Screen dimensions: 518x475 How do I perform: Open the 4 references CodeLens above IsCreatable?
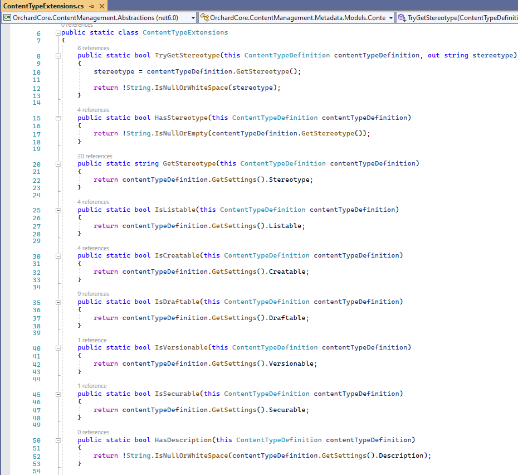93,248
